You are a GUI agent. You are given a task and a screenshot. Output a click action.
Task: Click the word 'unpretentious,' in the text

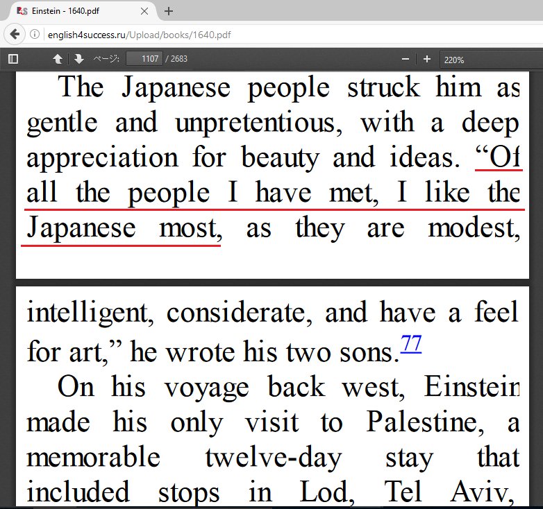pos(259,123)
